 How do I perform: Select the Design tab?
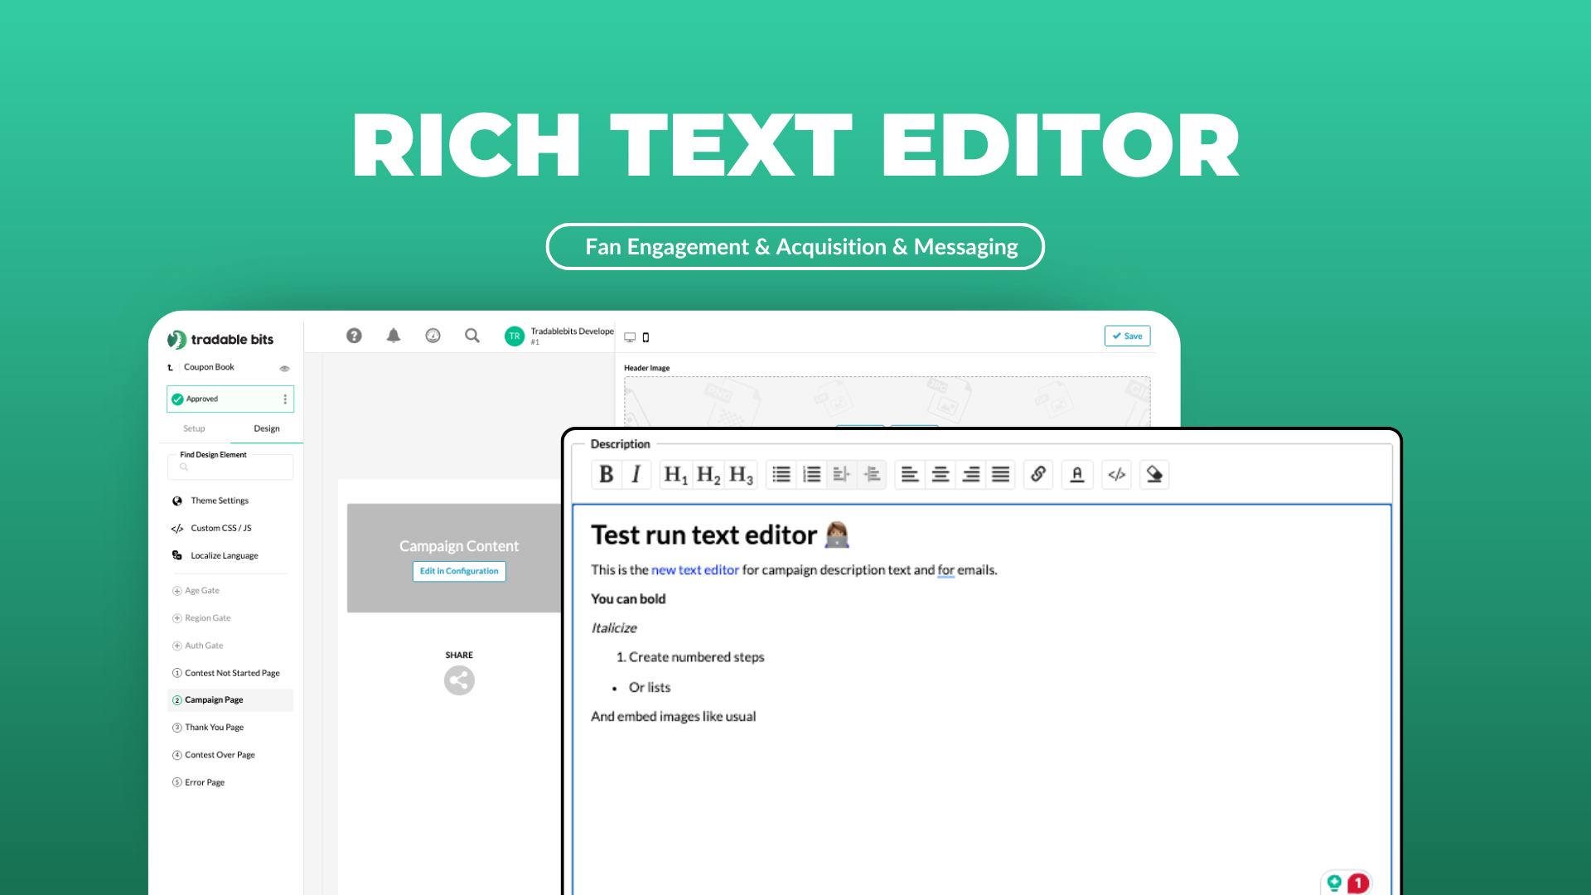(x=266, y=428)
